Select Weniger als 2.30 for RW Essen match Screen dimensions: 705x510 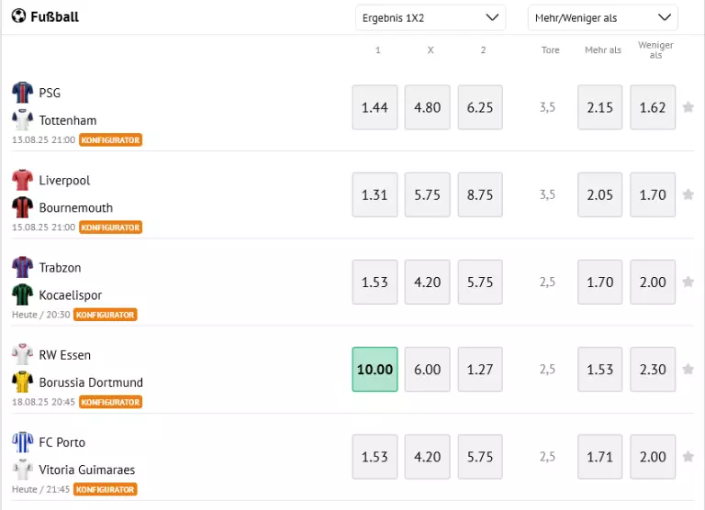pyautogui.click(x=653, y=370)
